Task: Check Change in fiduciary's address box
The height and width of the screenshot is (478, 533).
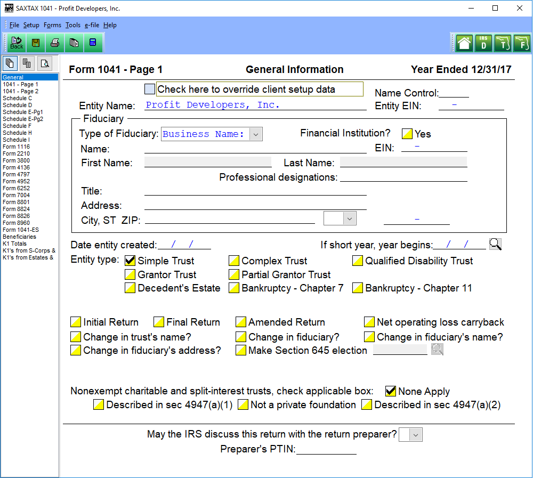Action: (76, 350)
